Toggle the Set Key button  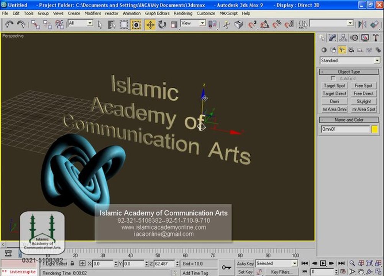pos(245,272)
